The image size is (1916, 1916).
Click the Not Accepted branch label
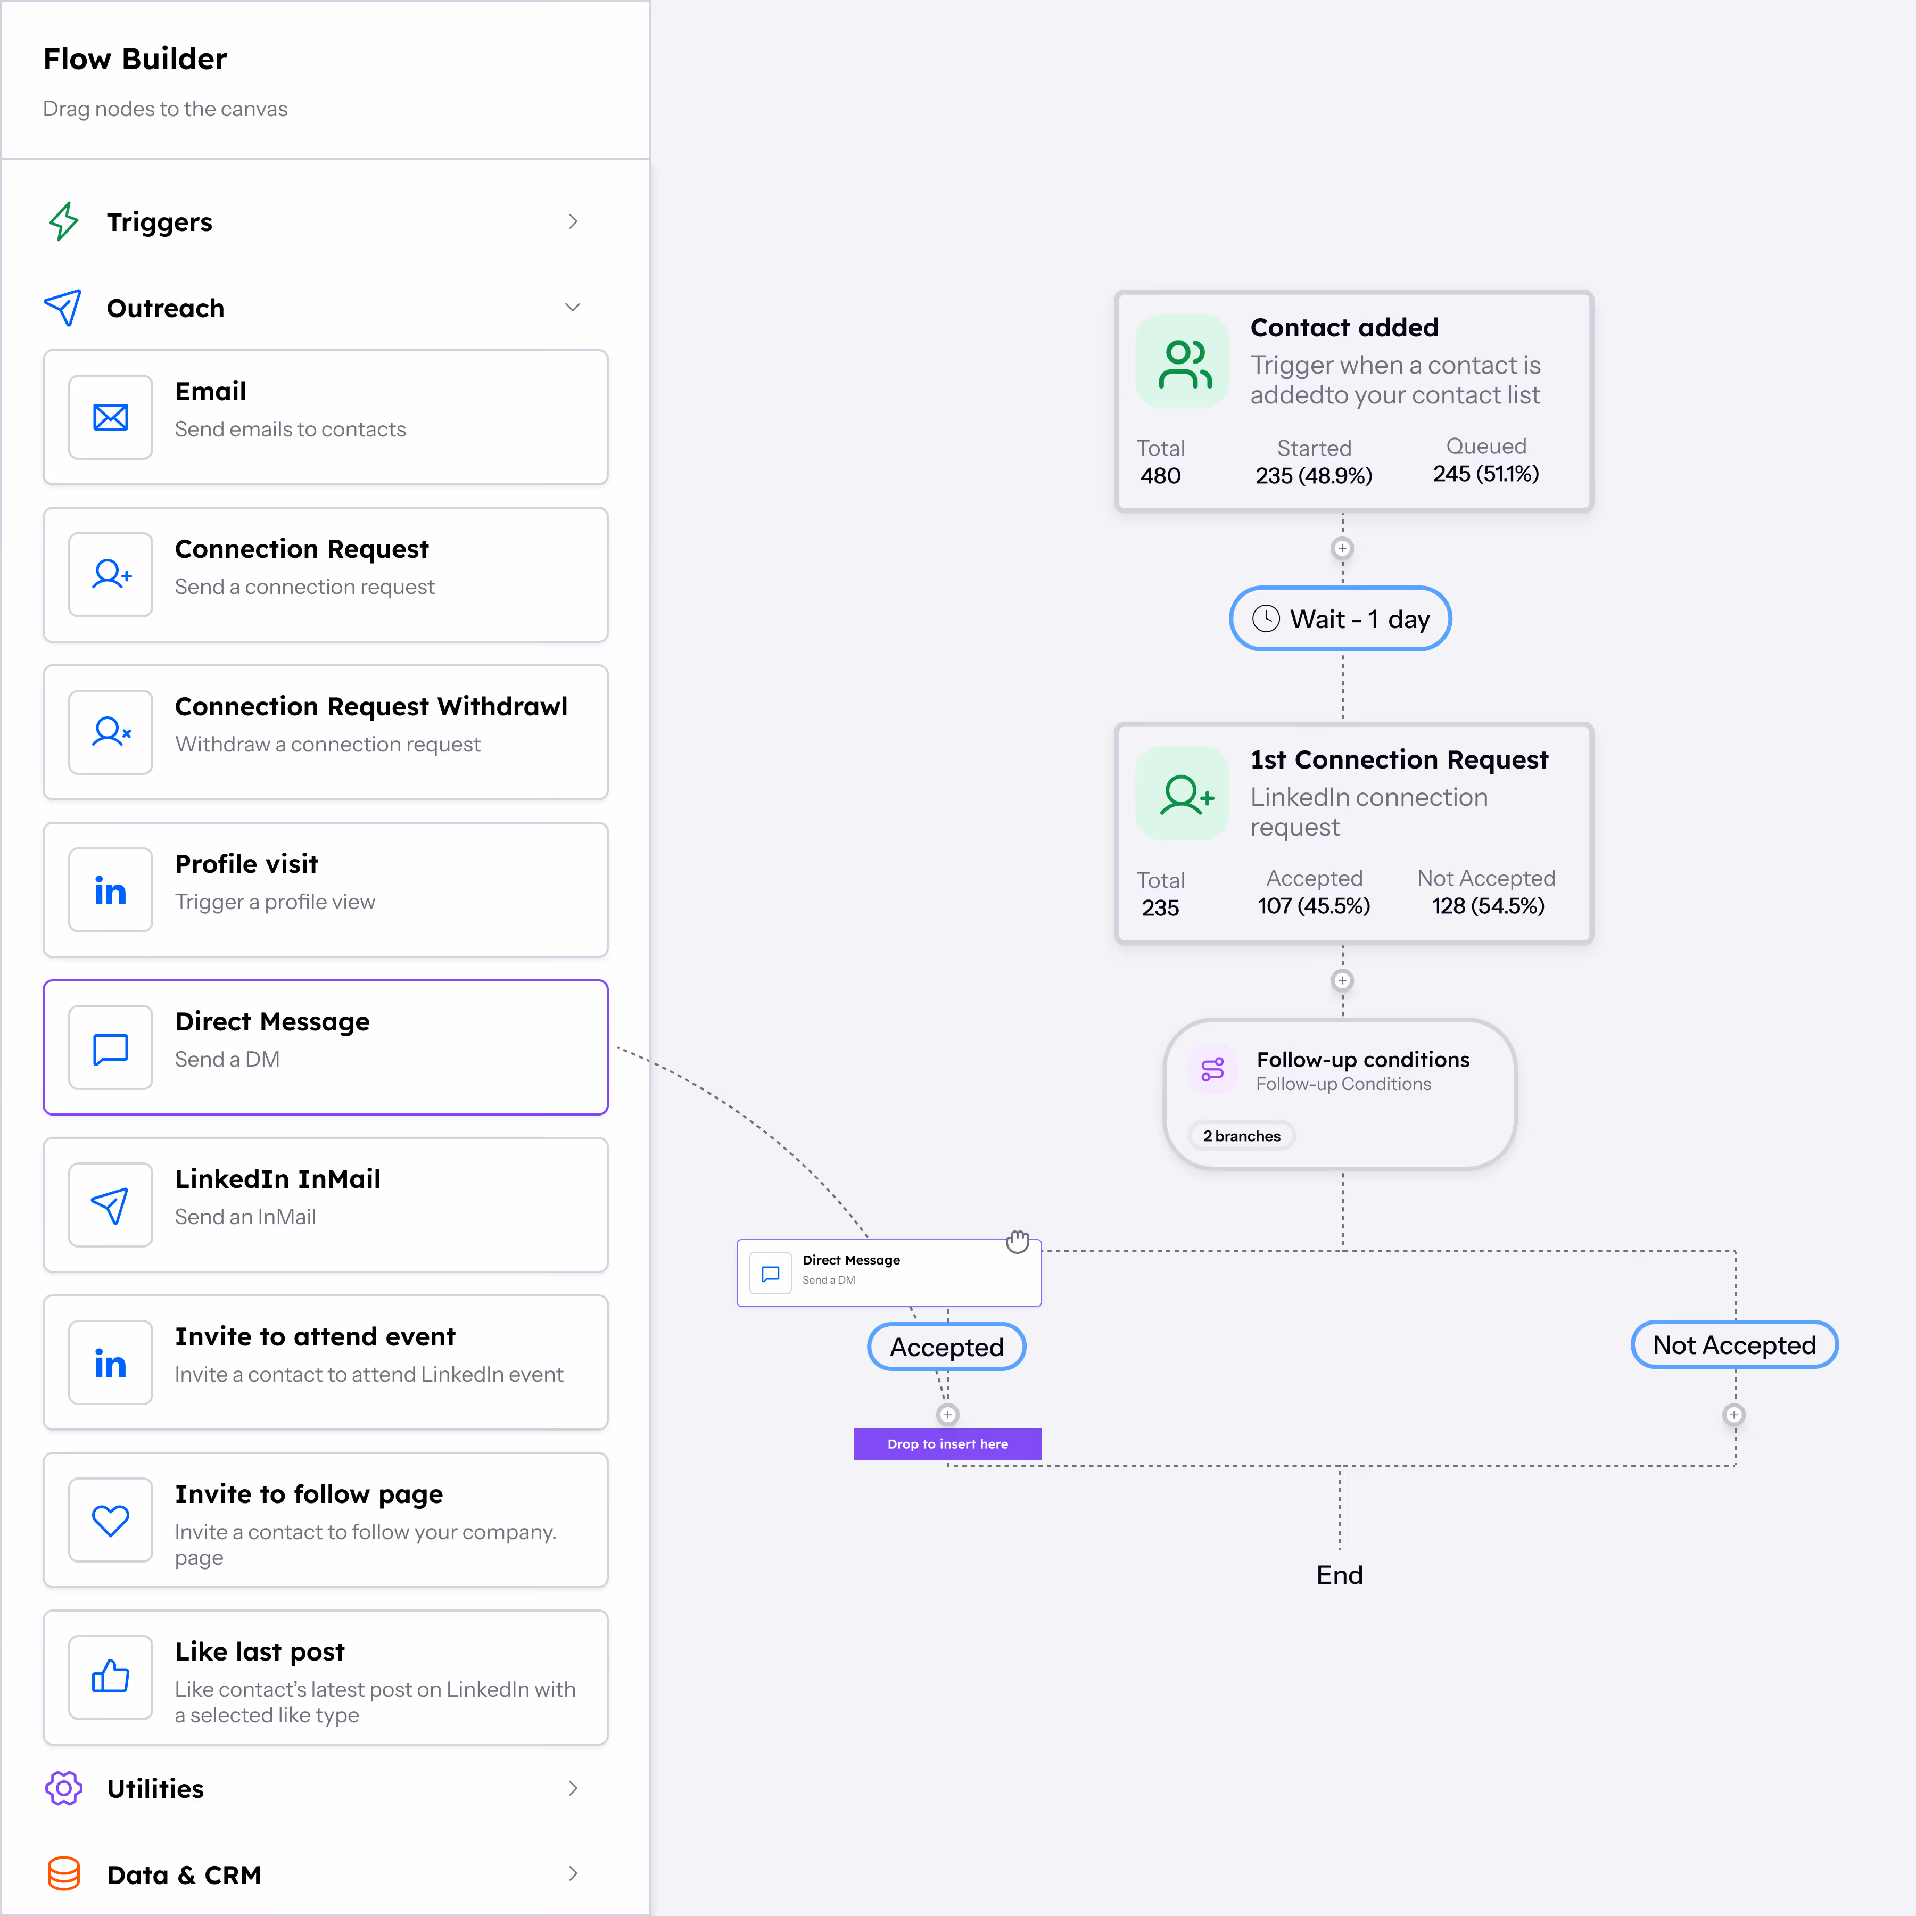1733,1345
